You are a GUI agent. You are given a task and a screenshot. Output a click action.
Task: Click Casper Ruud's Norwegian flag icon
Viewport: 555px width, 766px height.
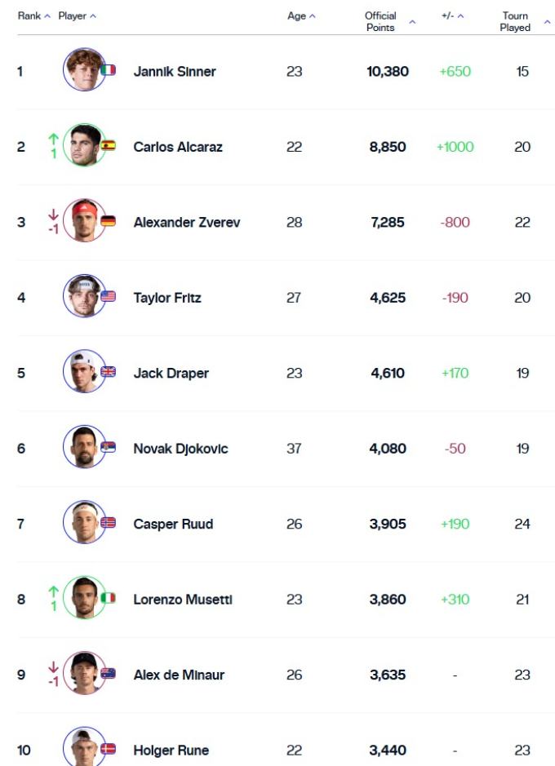[108, 523]
